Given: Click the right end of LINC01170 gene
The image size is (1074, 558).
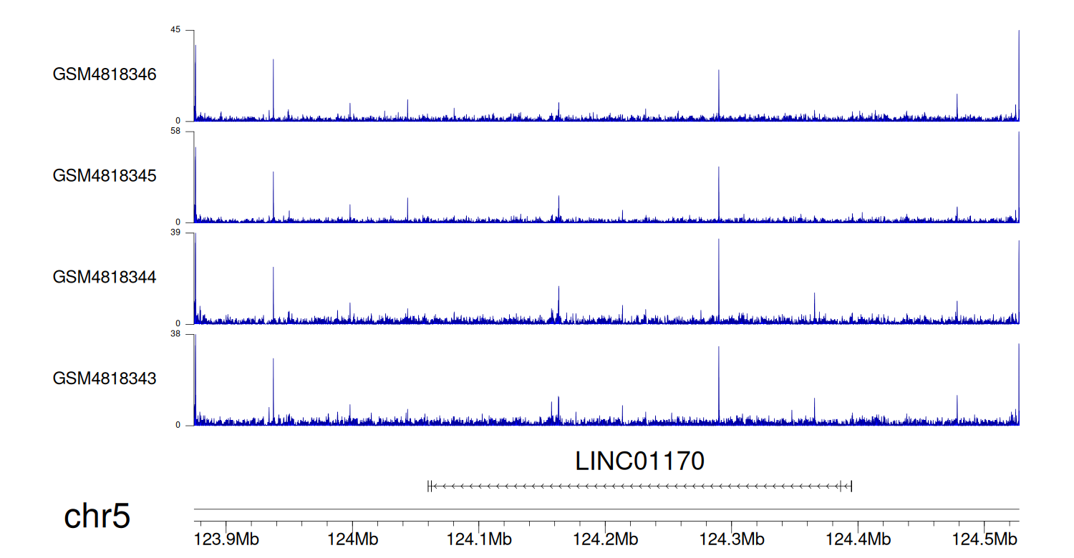Looking at the screenshot, I should point(850,486).
